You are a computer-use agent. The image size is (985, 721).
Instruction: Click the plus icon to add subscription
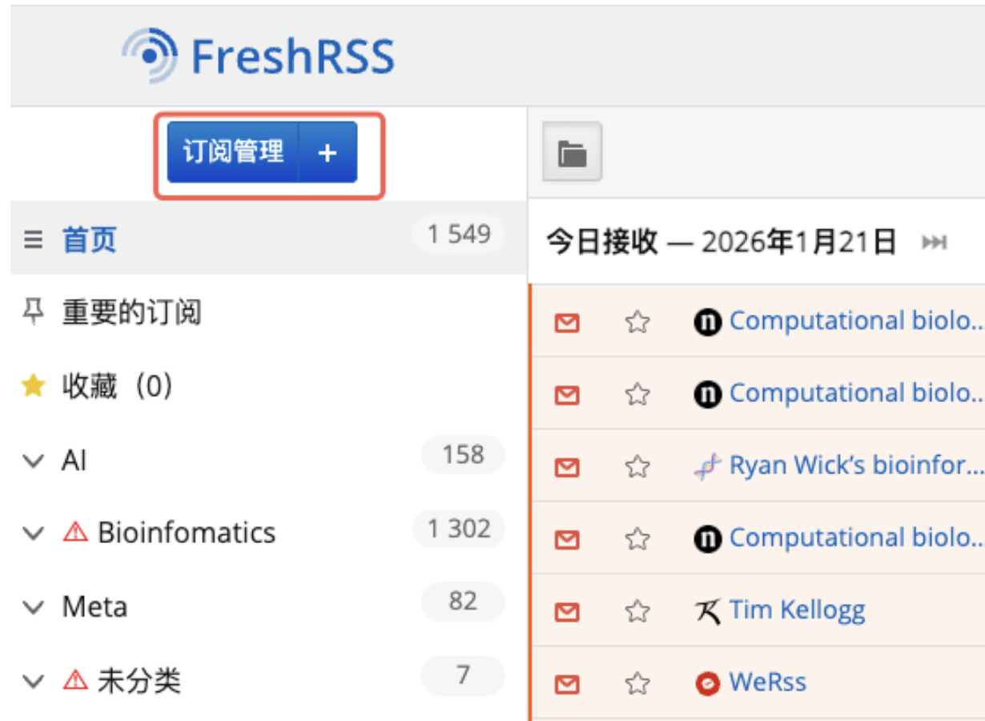tap(328, 153)
